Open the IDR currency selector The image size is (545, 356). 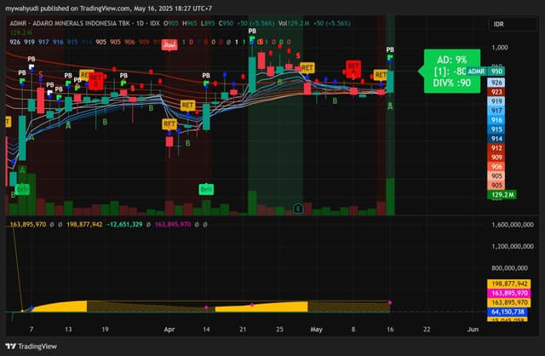click(513, 25)
